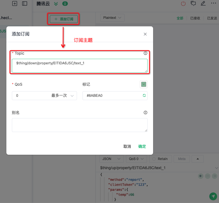Click the red disconnect power icon
This screenshot has width=219, height=203.
click(183, 4)
